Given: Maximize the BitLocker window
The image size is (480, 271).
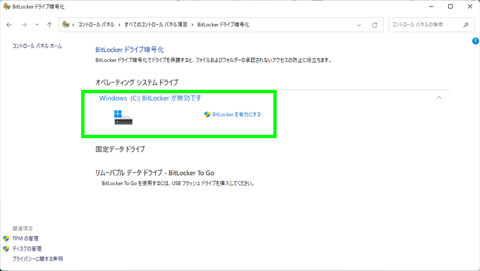Looking at the screenshot, I should coord(450,7).
